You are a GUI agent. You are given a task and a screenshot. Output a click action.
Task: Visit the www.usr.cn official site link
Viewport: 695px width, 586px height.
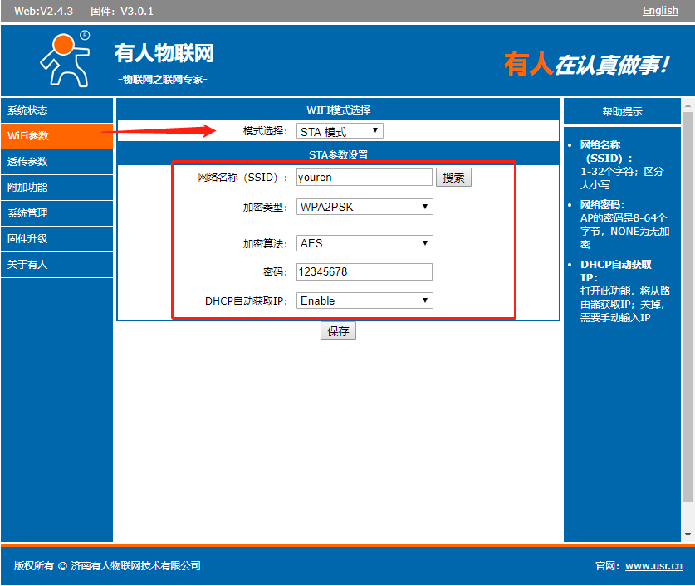(x=653, y=565)
